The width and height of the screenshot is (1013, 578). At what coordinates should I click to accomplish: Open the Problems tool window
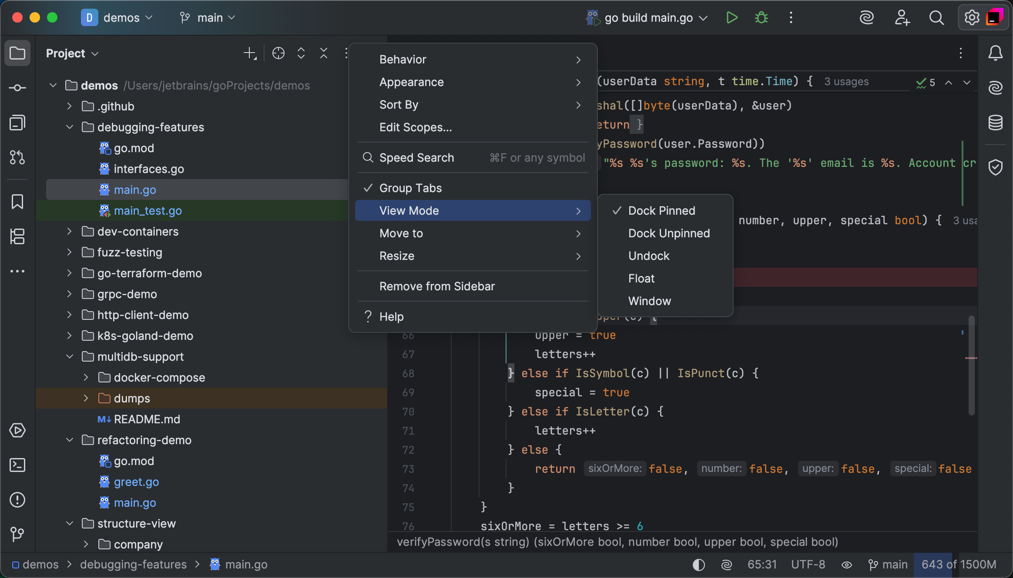(x=17, y=500)
